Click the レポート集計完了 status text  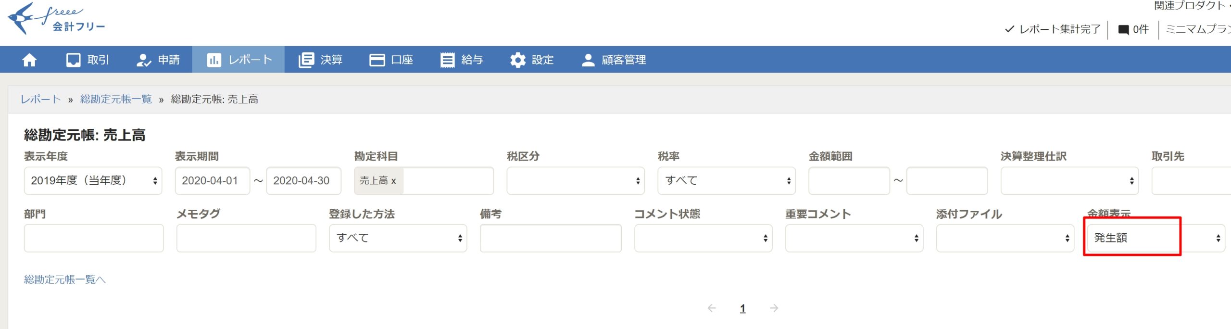1060,29
